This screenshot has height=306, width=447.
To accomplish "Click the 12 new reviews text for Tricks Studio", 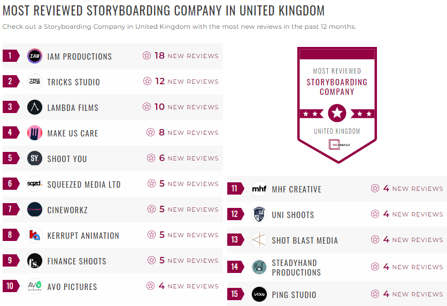I will 187,81.
